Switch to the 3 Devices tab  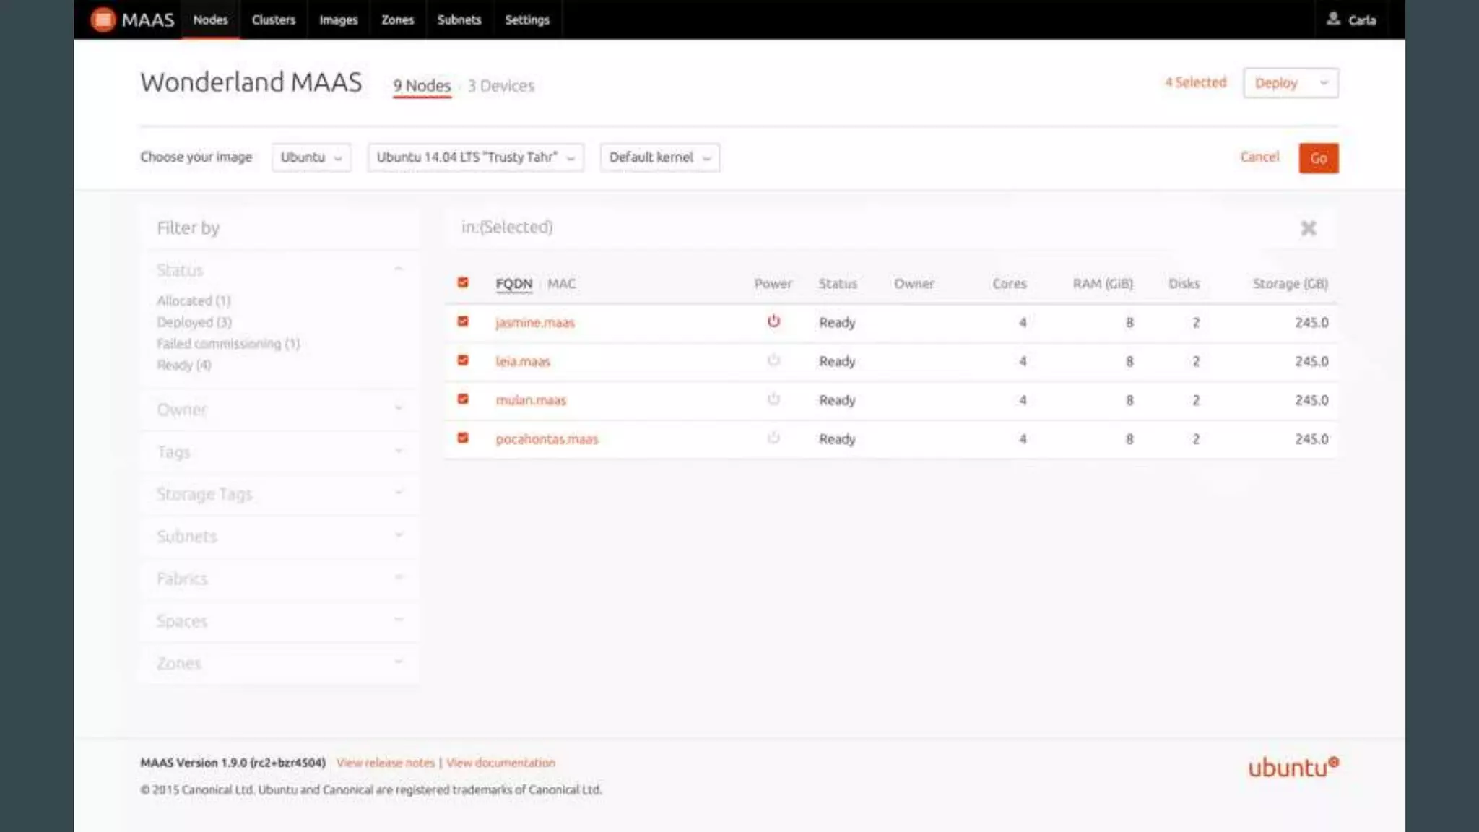pos(500,86)
